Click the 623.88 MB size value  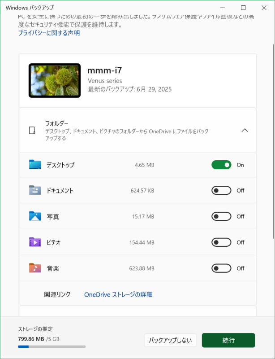(142, 268)
